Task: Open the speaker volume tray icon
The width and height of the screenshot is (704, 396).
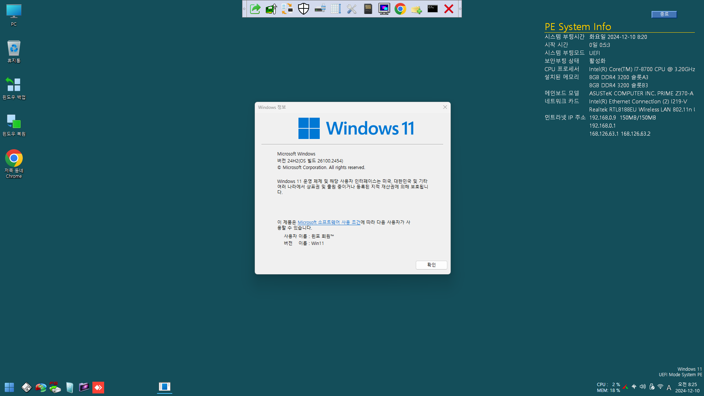Action: (643, 387)
